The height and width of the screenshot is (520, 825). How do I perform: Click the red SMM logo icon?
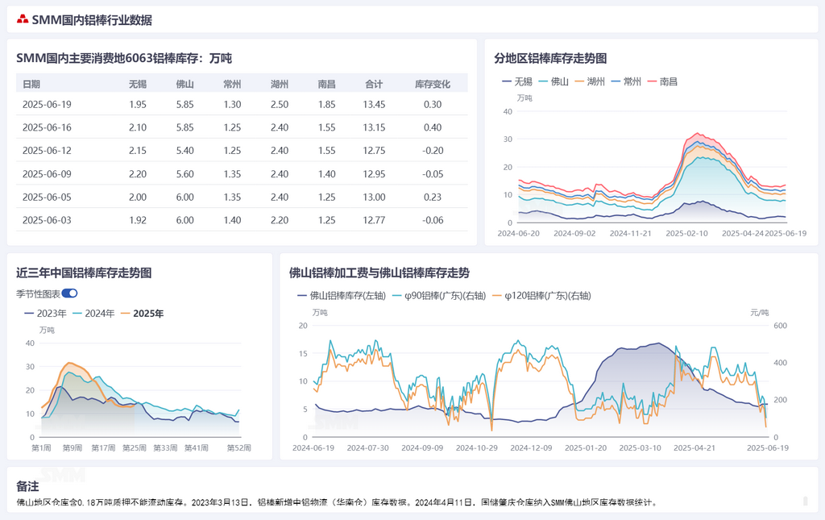(22, 19)
